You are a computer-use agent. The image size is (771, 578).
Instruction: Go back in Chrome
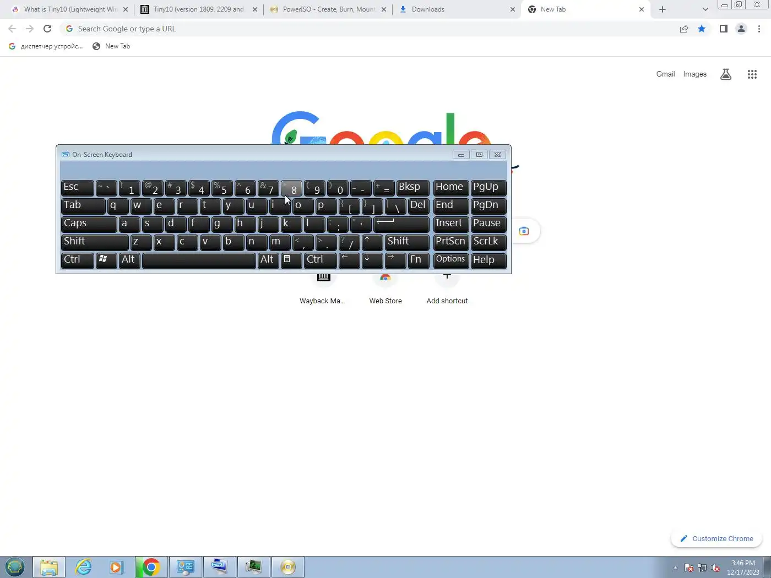coord(12,29)
